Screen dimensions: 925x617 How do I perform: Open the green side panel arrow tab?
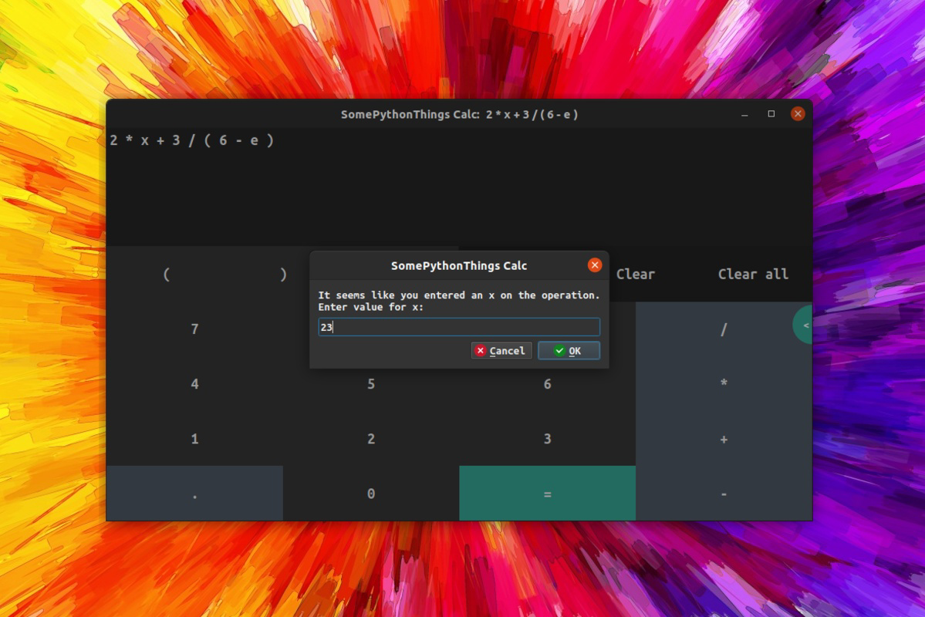803,325
